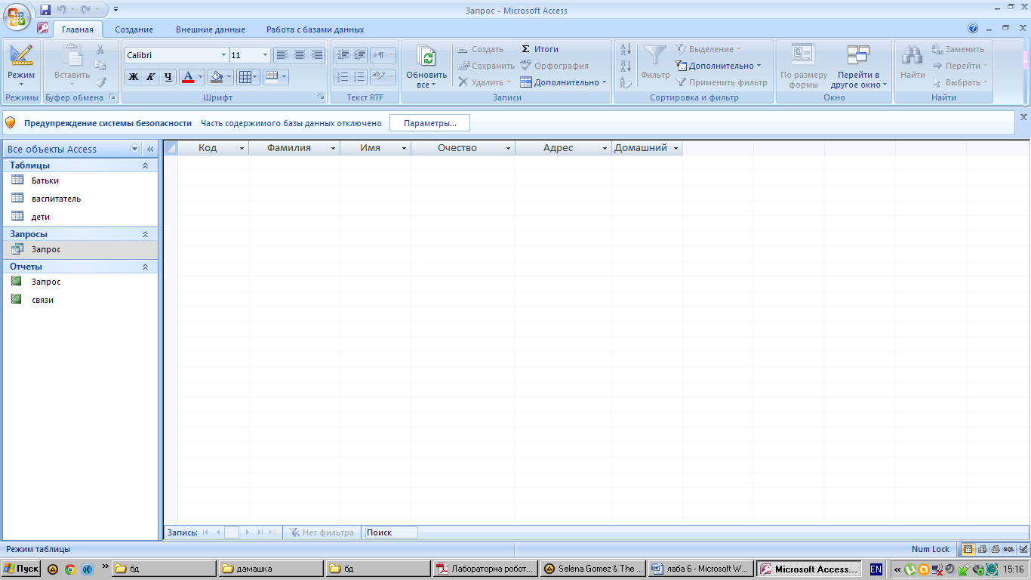Click the Copy icon in Буфер обмена

click(100, 66)
